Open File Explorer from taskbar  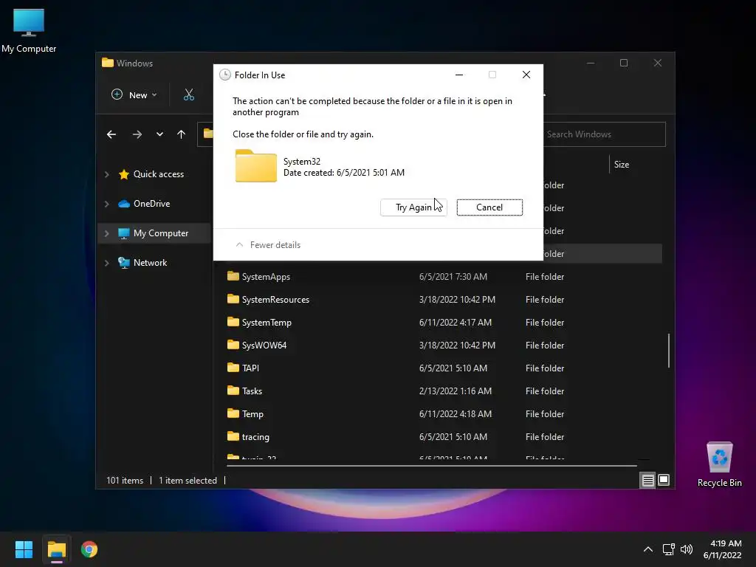(x=56, y=549)
